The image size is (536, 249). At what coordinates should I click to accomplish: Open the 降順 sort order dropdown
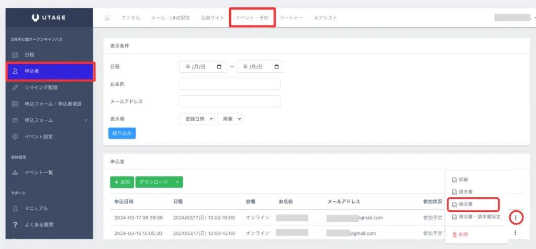tap(230, 119)
